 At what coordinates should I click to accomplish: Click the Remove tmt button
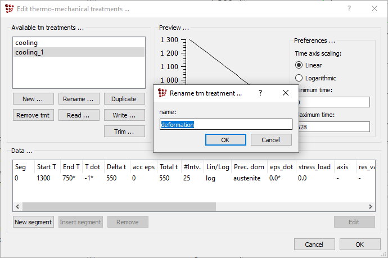coord(33,115)
